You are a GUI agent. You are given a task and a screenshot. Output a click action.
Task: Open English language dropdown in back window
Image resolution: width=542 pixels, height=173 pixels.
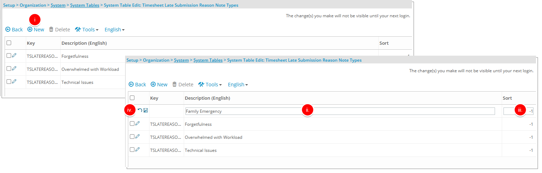pyautogui.click(x=114, y=30)
